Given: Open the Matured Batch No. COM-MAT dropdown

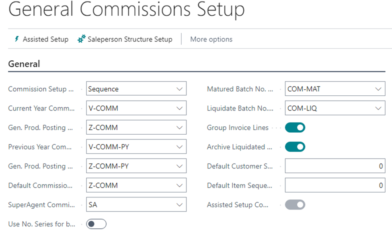Looking at the screenshot, I should (x=378, y=89).
